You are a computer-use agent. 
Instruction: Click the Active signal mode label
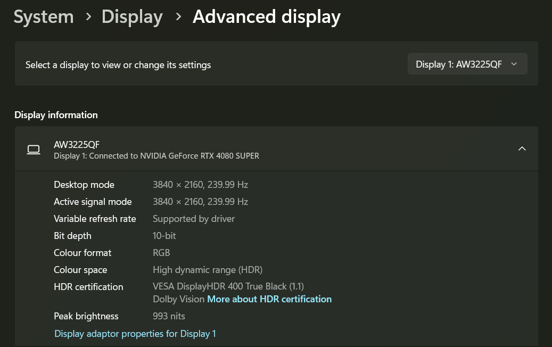[93, 202]
